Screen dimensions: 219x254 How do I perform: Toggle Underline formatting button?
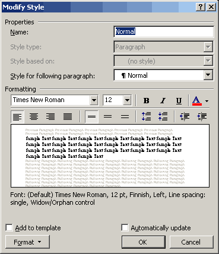pos(179,100)
